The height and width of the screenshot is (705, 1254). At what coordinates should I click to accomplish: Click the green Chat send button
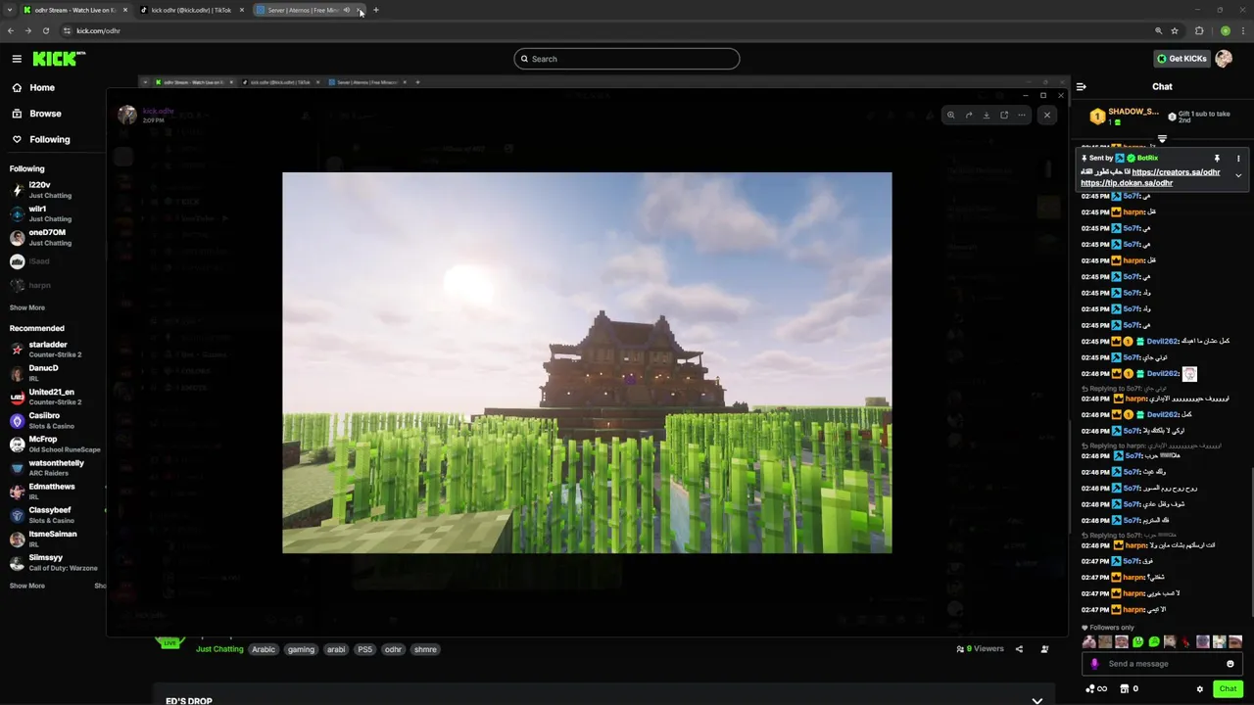click(x=1228, y=688)
